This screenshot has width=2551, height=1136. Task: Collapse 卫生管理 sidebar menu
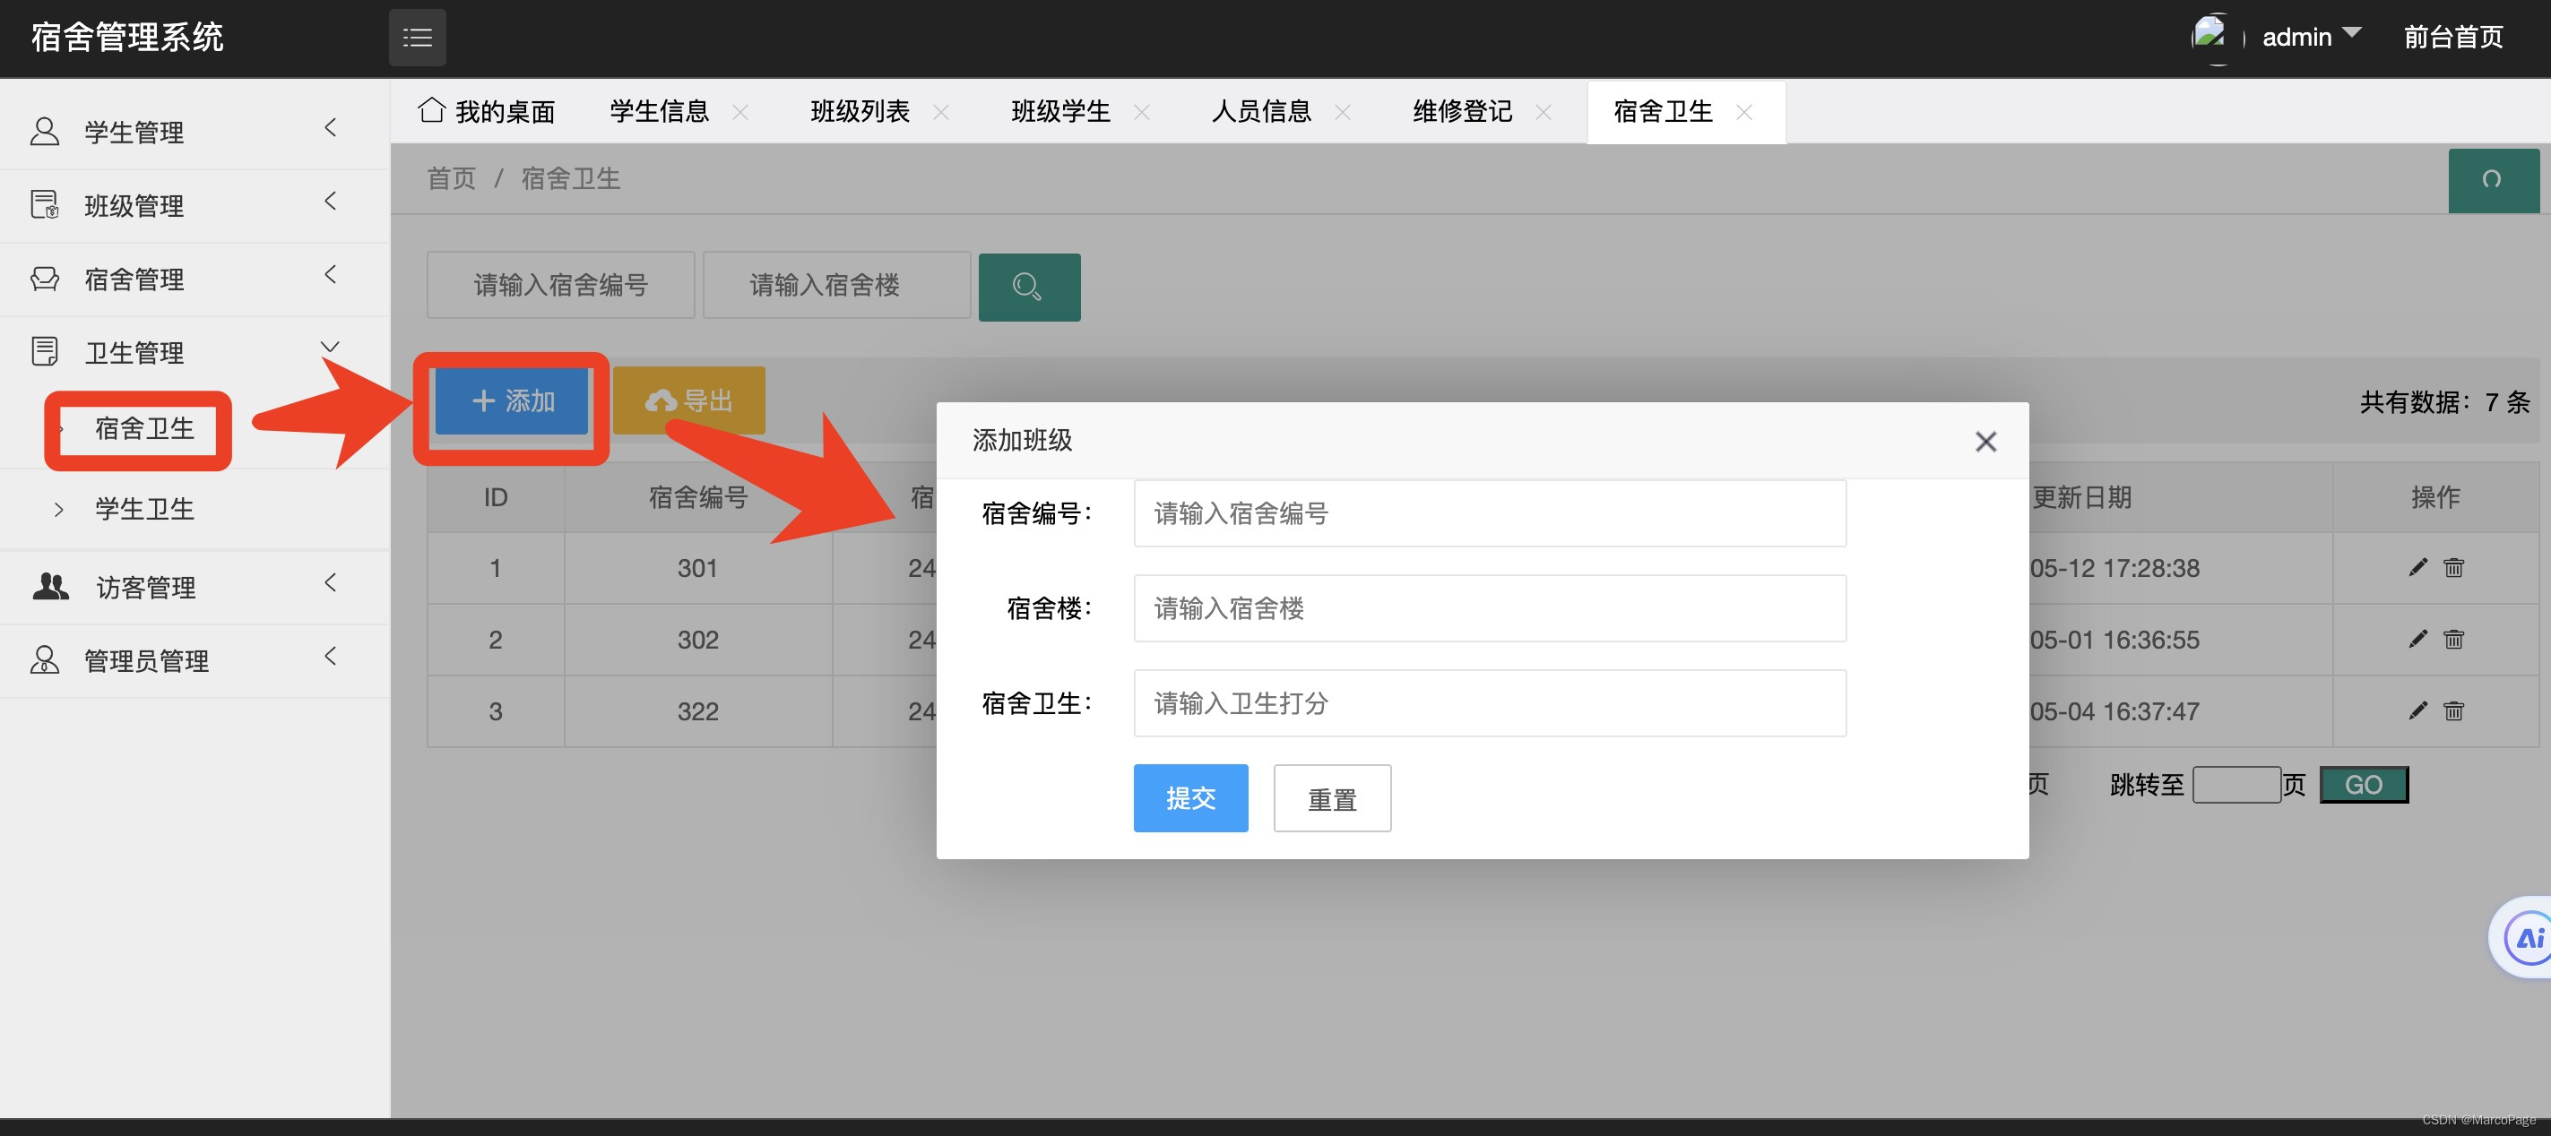coord(195,352)
